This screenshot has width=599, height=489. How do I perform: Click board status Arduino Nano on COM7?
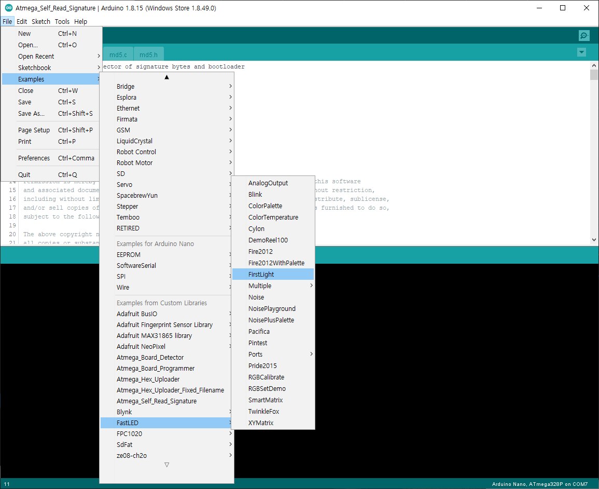pos(539,484)
